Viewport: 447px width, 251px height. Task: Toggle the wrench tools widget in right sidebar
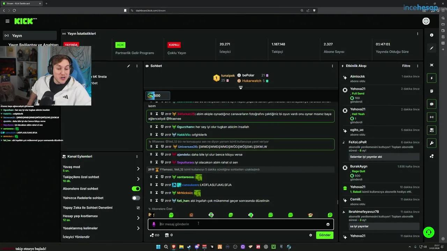coord(432,143)
